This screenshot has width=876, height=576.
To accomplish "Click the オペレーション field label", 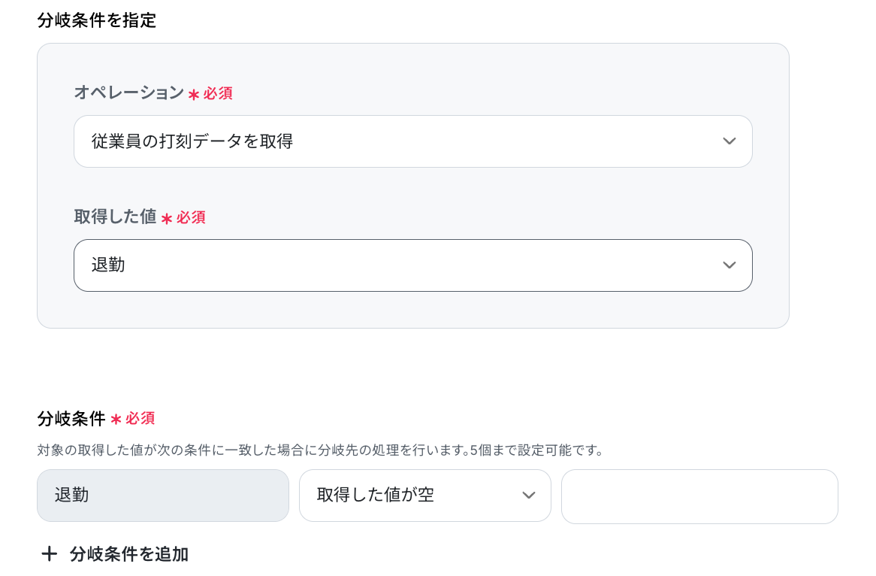I will (x=129, y=92).
